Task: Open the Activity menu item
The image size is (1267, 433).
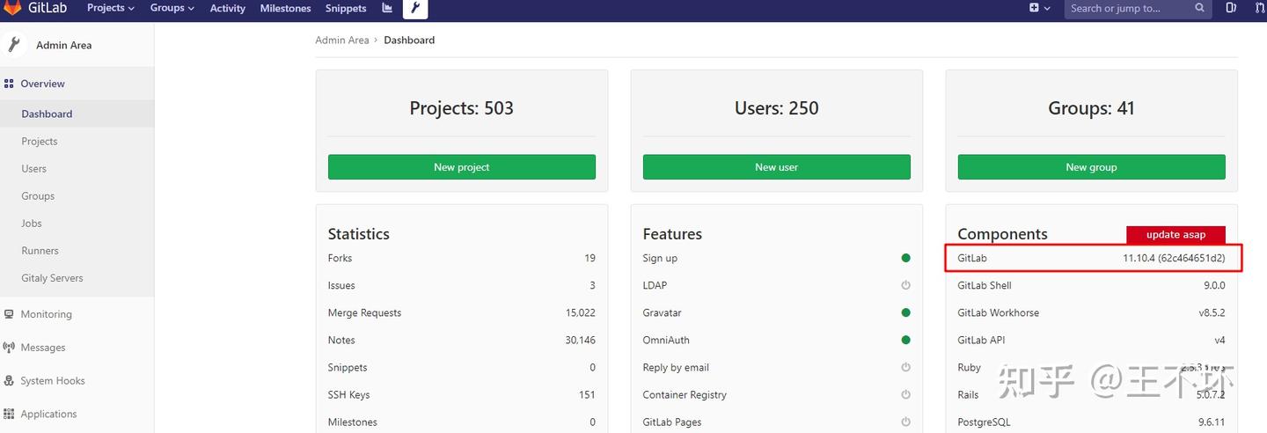Action: [x=227, y=8]
